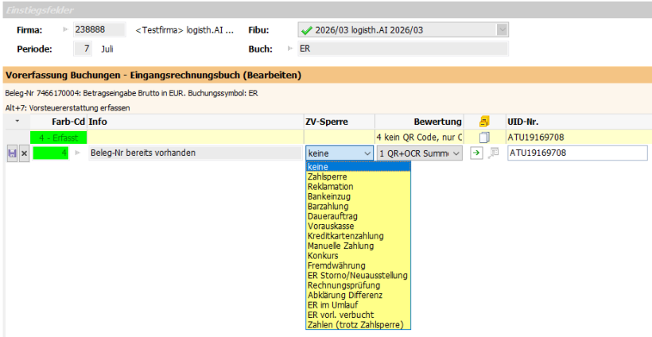Open the Buch lookup arrow
This screenshot has width=652, height=337.
coord(290,48)
